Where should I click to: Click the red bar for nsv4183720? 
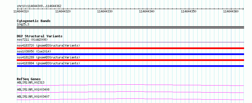pos(130,48)
